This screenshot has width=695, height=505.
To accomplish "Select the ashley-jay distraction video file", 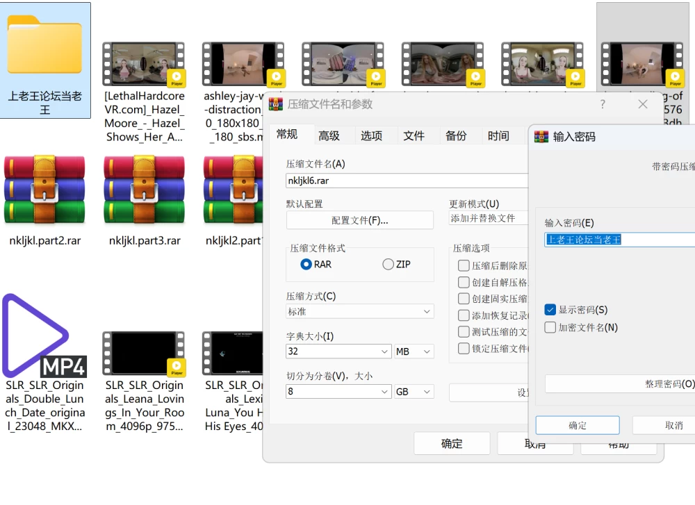I will pyautogui.click(x=243, y=64).
